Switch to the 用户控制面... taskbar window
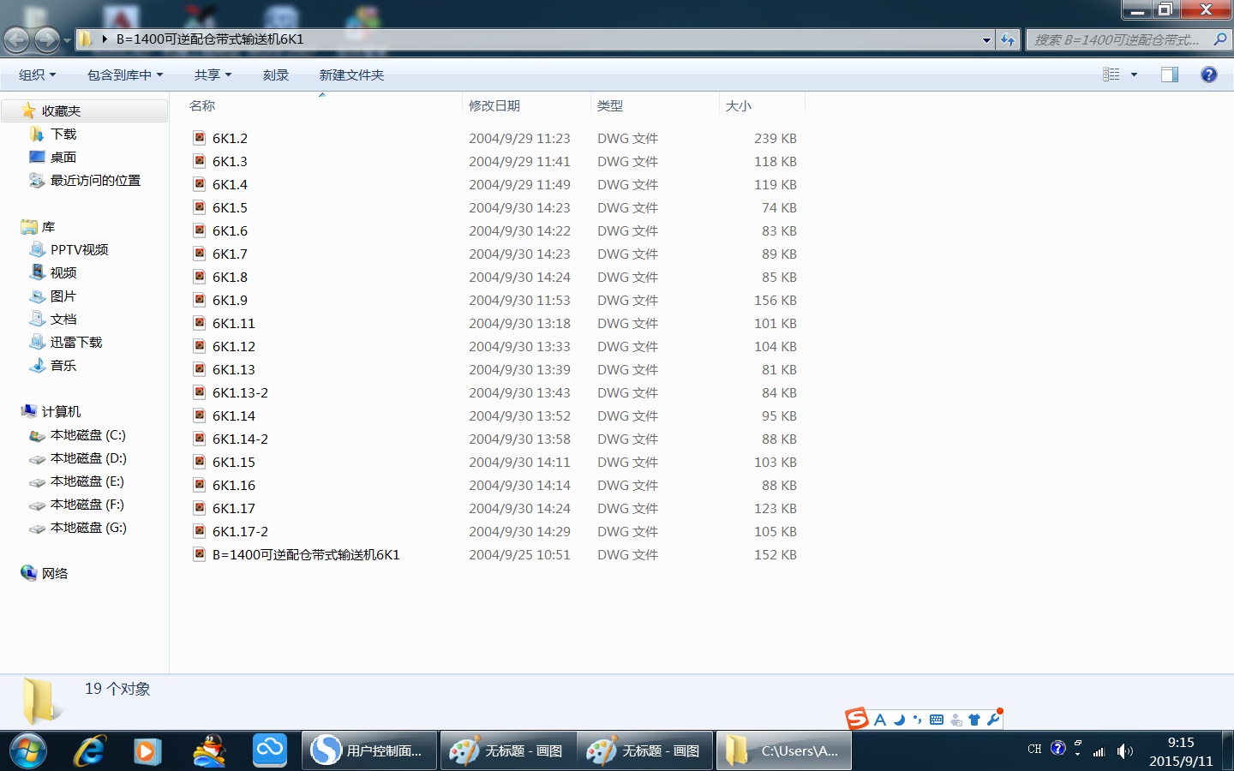1234x771 pixels. (x=369, y=751)
